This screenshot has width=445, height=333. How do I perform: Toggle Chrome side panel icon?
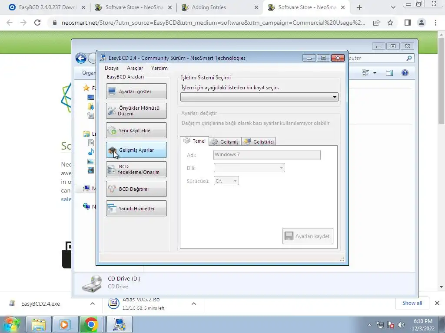408,23
